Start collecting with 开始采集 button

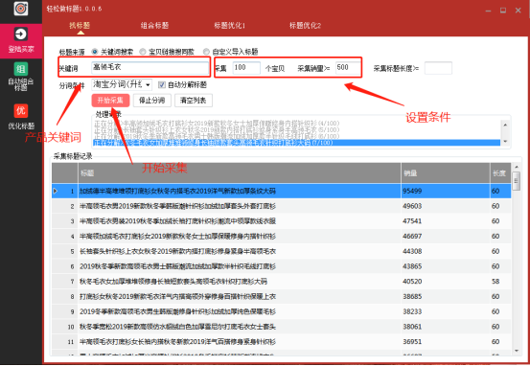pos(110,101)
